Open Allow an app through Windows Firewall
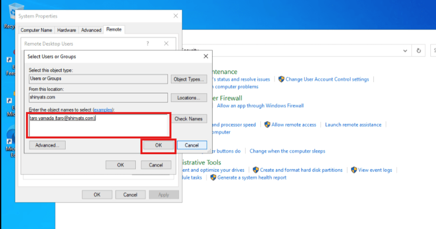Image resolution: width=436 pixels, height=229 pixels. coord(260,106)
